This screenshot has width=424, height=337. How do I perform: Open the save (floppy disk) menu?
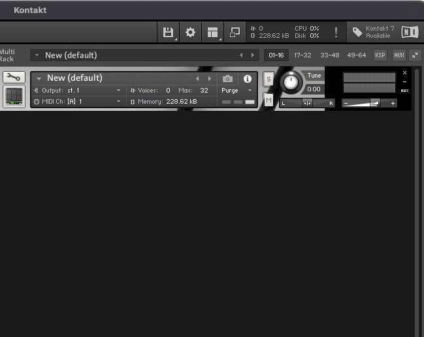coord(169,32)
